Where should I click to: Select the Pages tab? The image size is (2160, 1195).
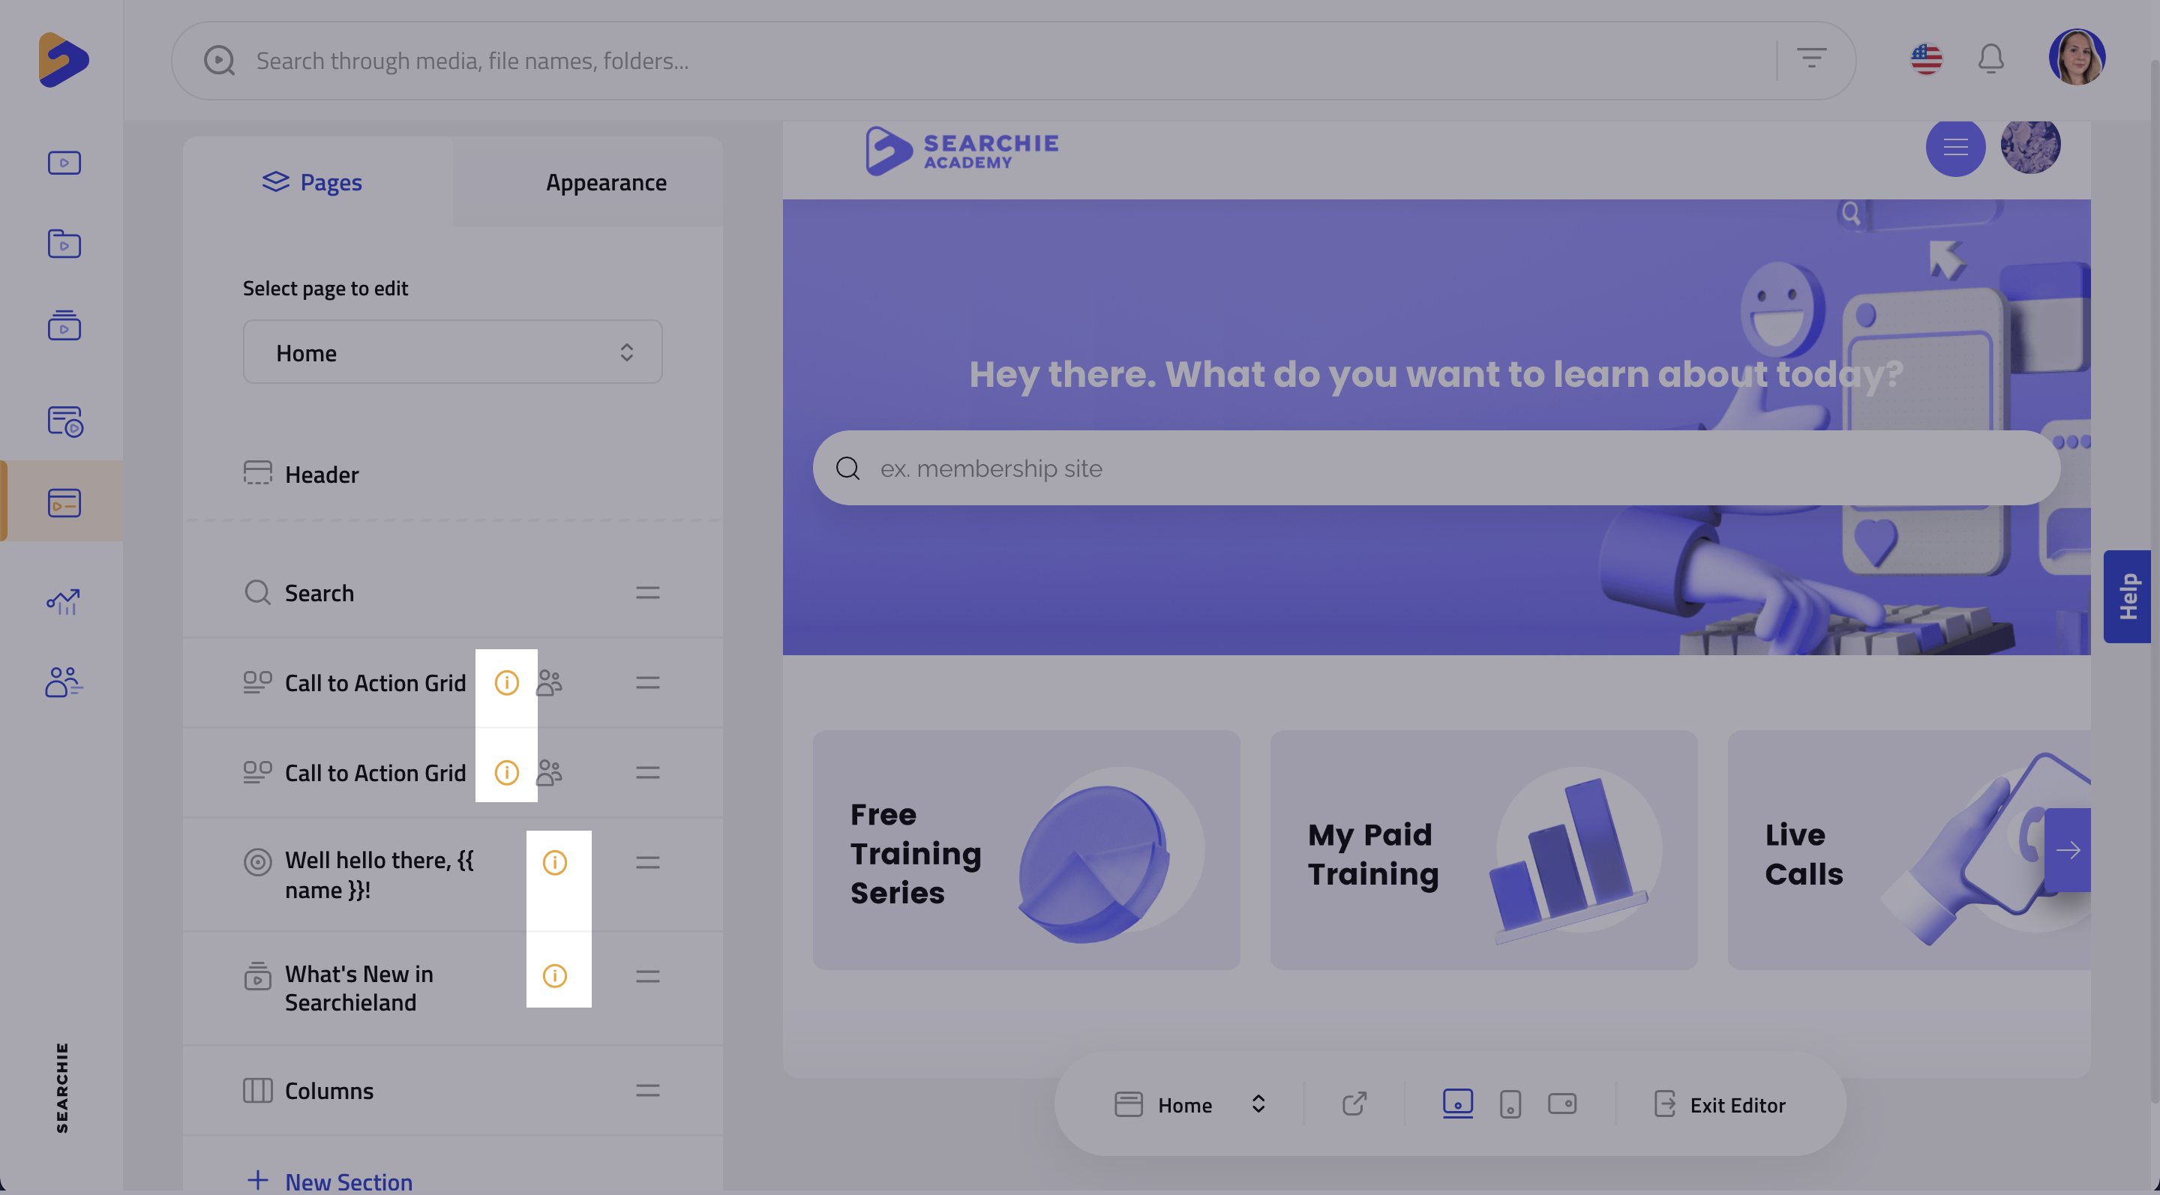312,182
